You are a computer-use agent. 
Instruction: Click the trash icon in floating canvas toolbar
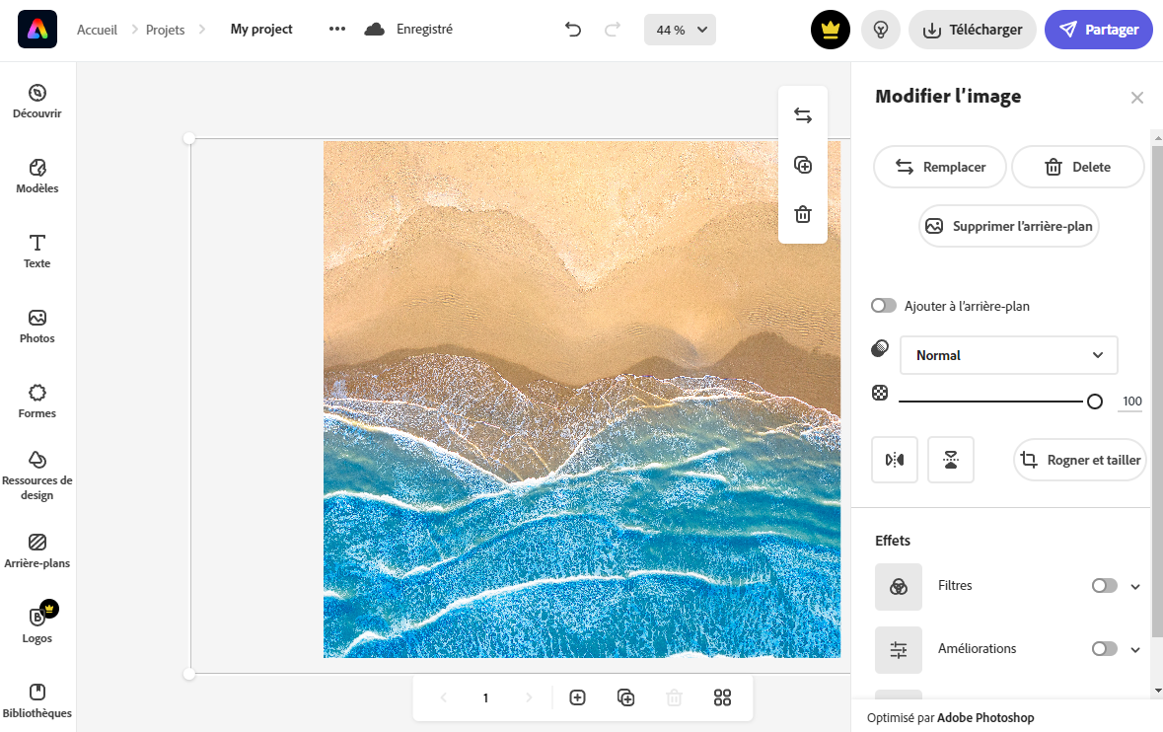[803, 214]
